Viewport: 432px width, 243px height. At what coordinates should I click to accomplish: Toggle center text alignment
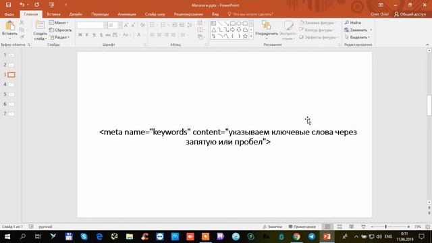pos(159,34)
